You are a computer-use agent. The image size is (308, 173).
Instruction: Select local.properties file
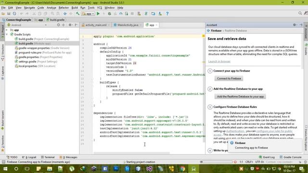click(x=35, y=66)
